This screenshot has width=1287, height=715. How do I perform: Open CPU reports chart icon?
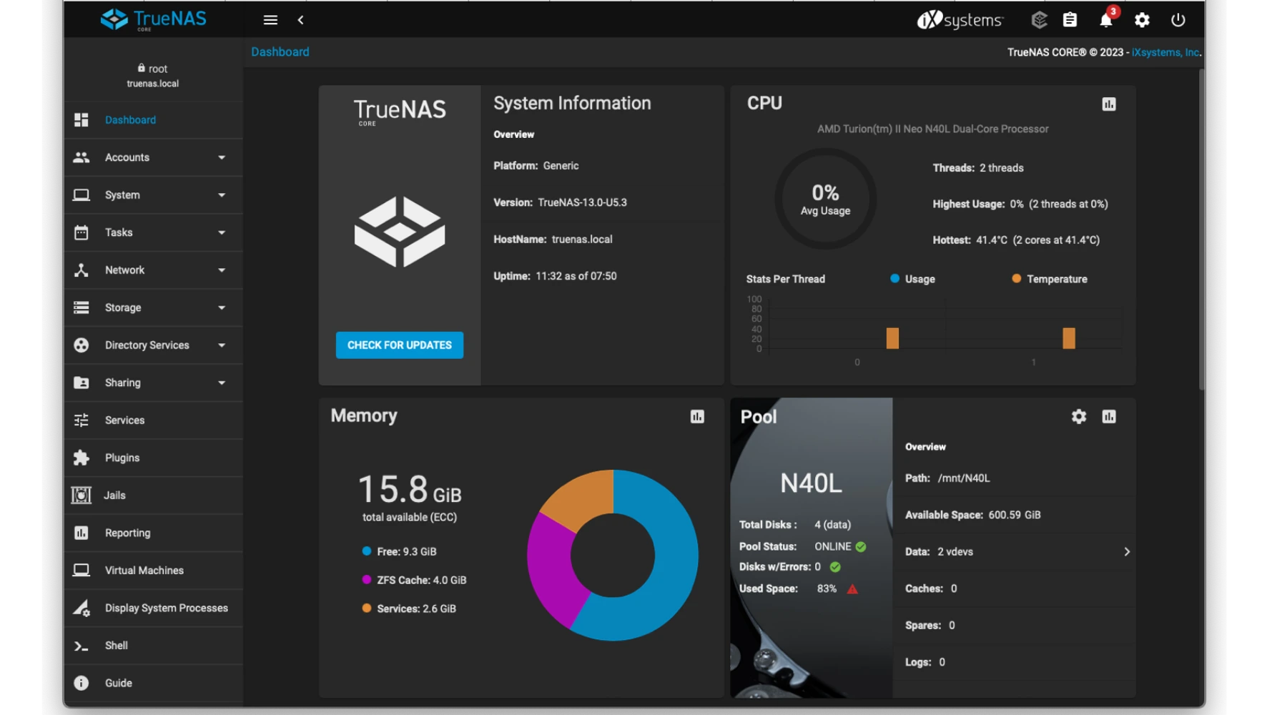pos(1109,104)
